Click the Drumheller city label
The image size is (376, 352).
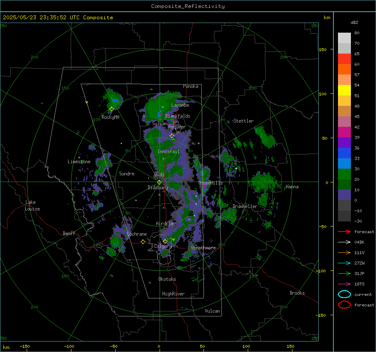(245, 206)
